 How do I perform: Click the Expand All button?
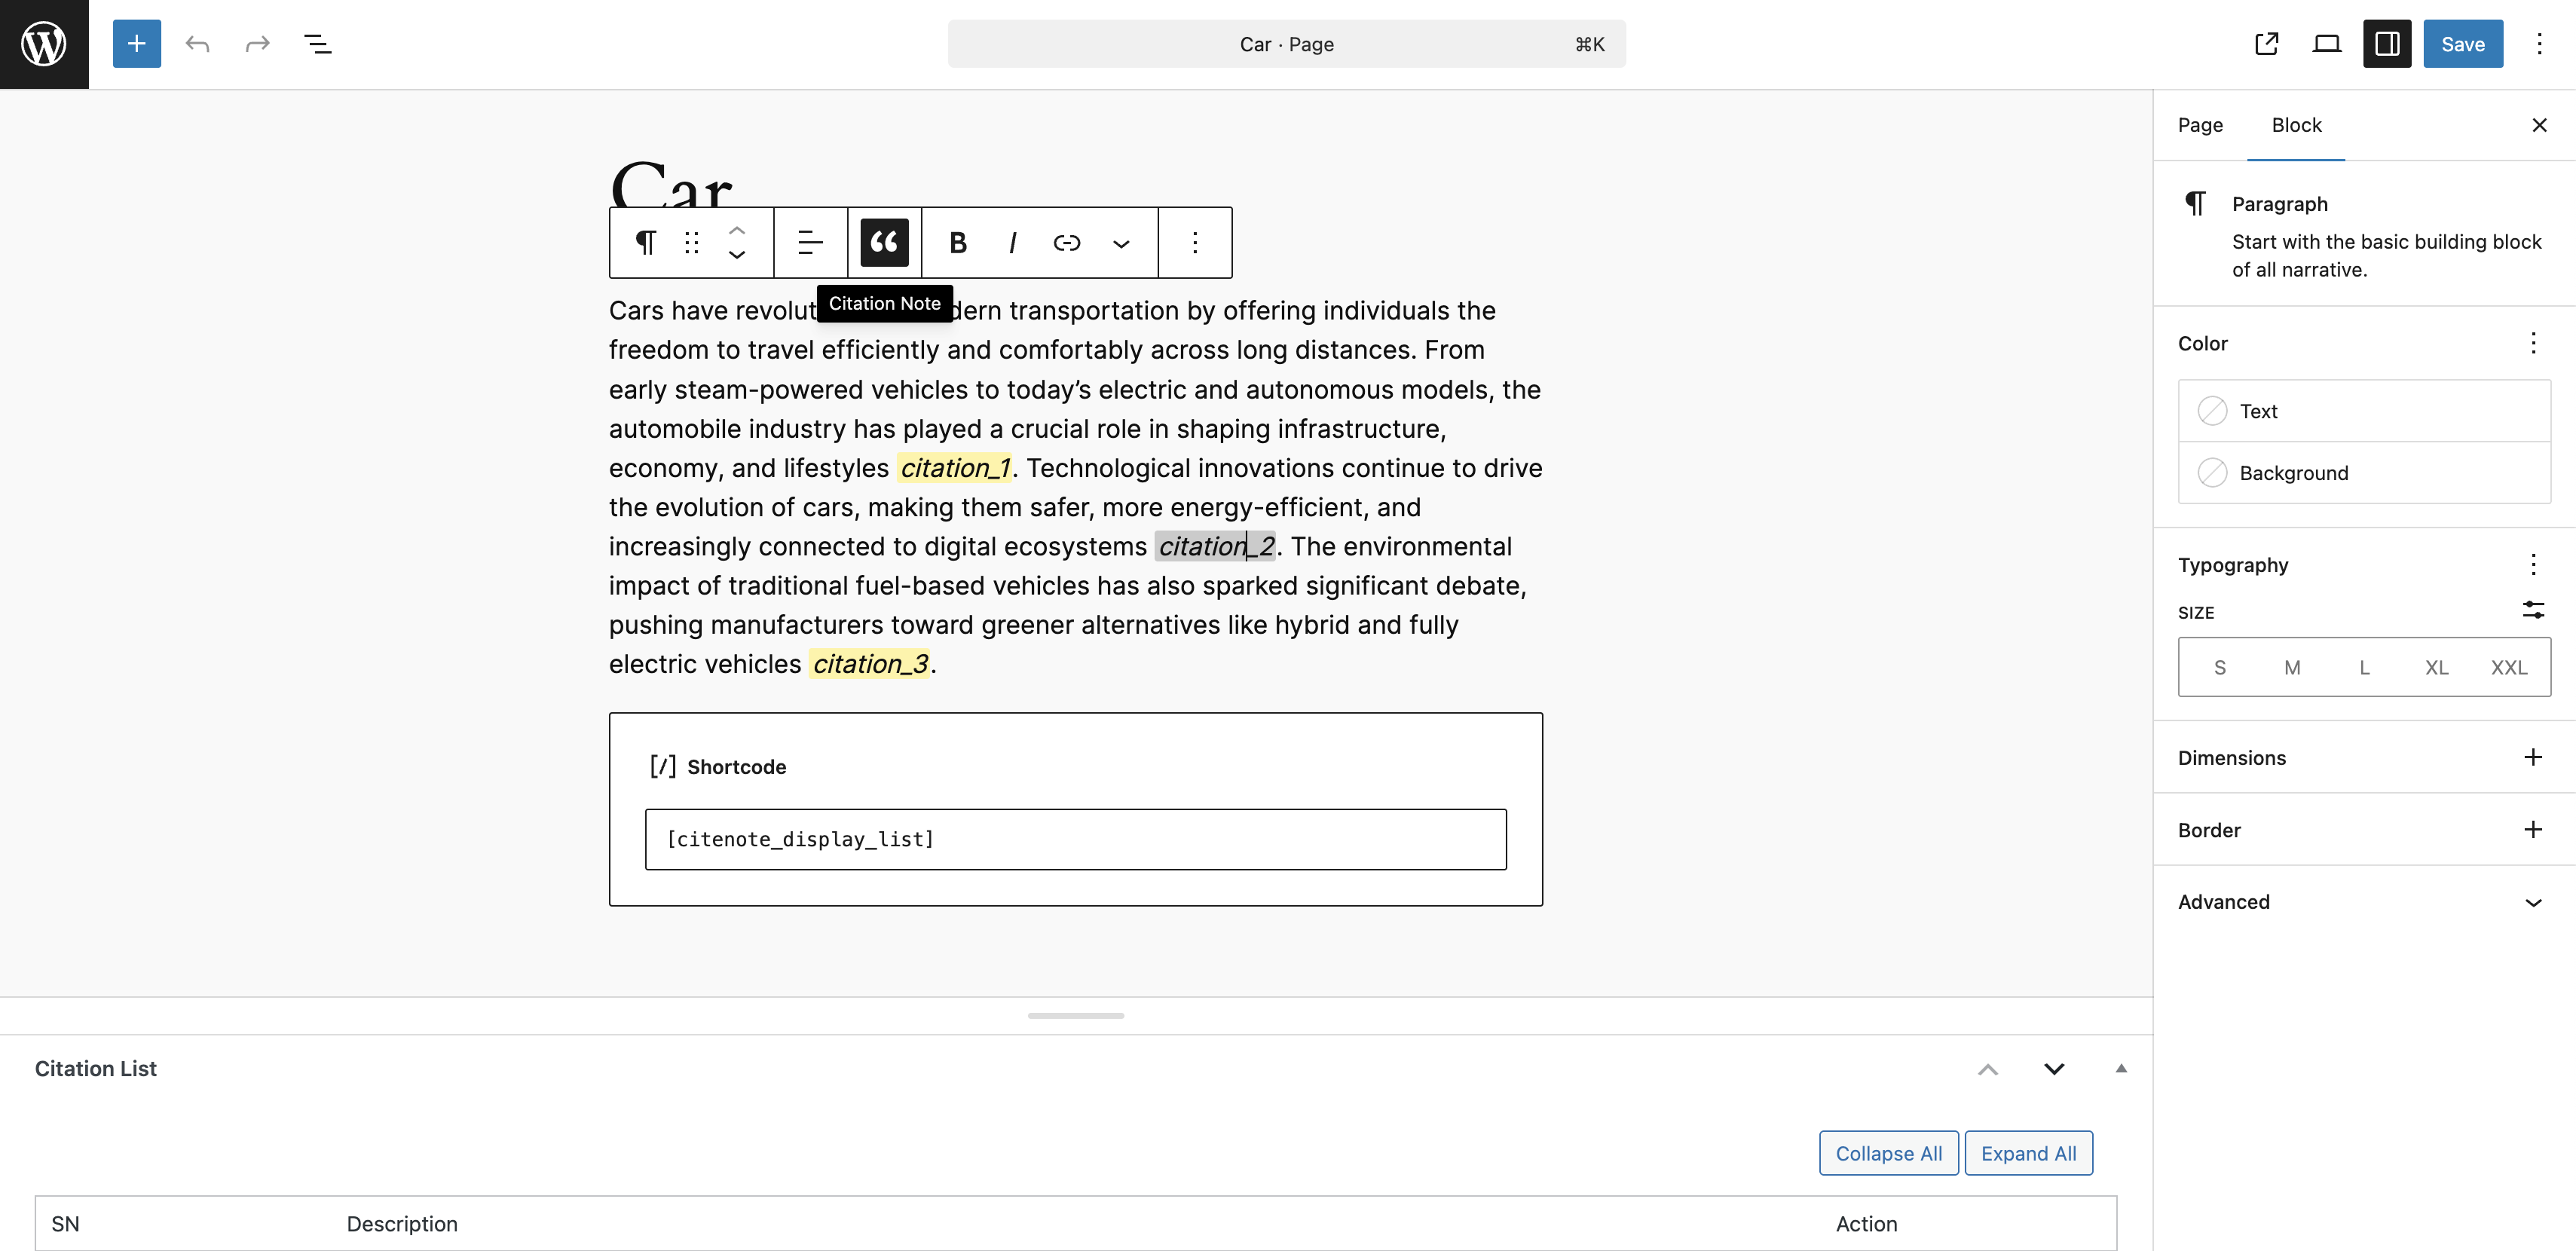point(2028,1153)
